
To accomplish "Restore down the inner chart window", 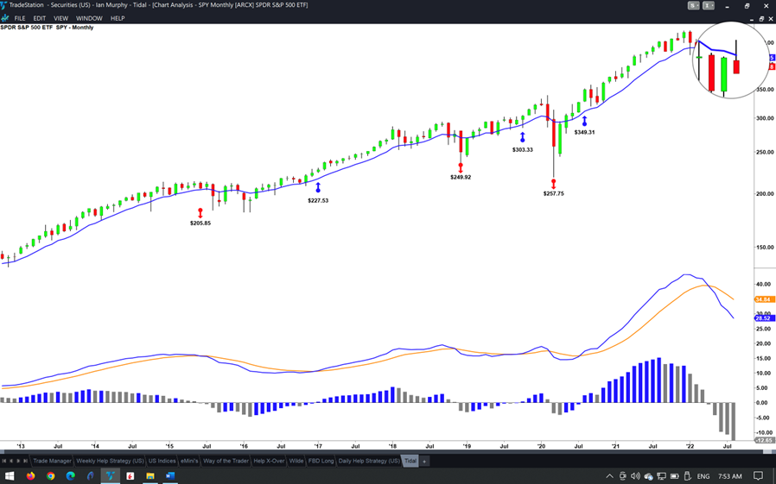I will pos(761,19).
